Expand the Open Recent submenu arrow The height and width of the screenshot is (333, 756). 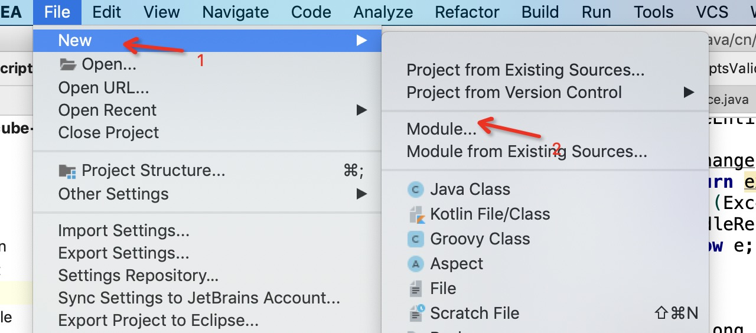click(361, 110)
